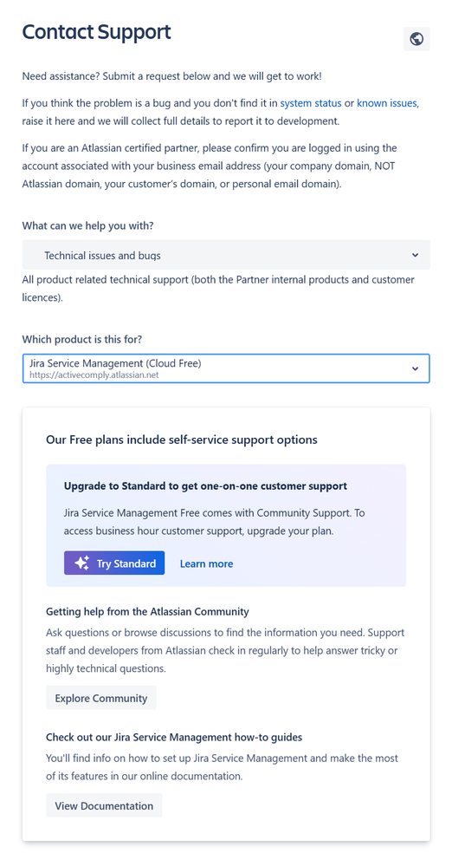Open the 'What can we help you with' dropdown
Viewport: 452px width, 866px height.
tap(226, 255)
